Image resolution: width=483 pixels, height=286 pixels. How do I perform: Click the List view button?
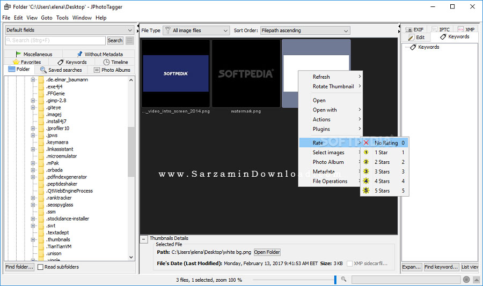point(470,267)
